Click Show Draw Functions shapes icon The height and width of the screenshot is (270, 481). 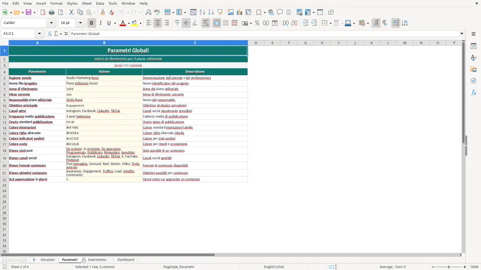(x=331, y=12)
